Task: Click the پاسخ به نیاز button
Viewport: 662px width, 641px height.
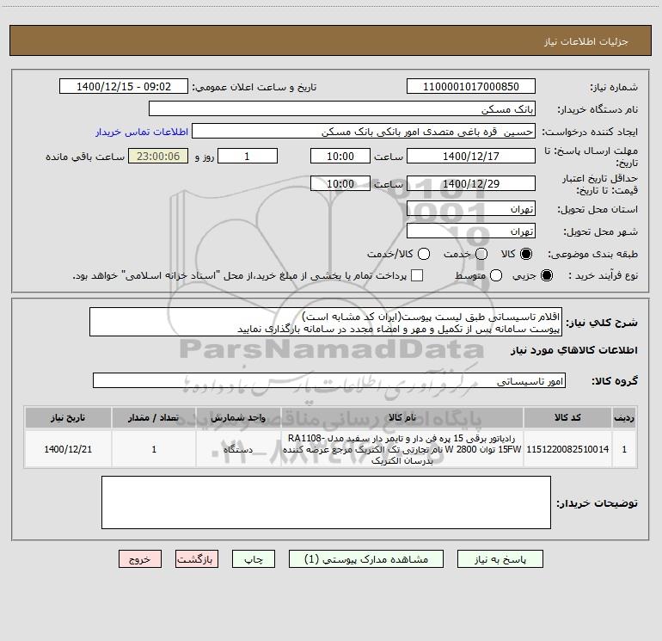Action: [x=500, y=559]
